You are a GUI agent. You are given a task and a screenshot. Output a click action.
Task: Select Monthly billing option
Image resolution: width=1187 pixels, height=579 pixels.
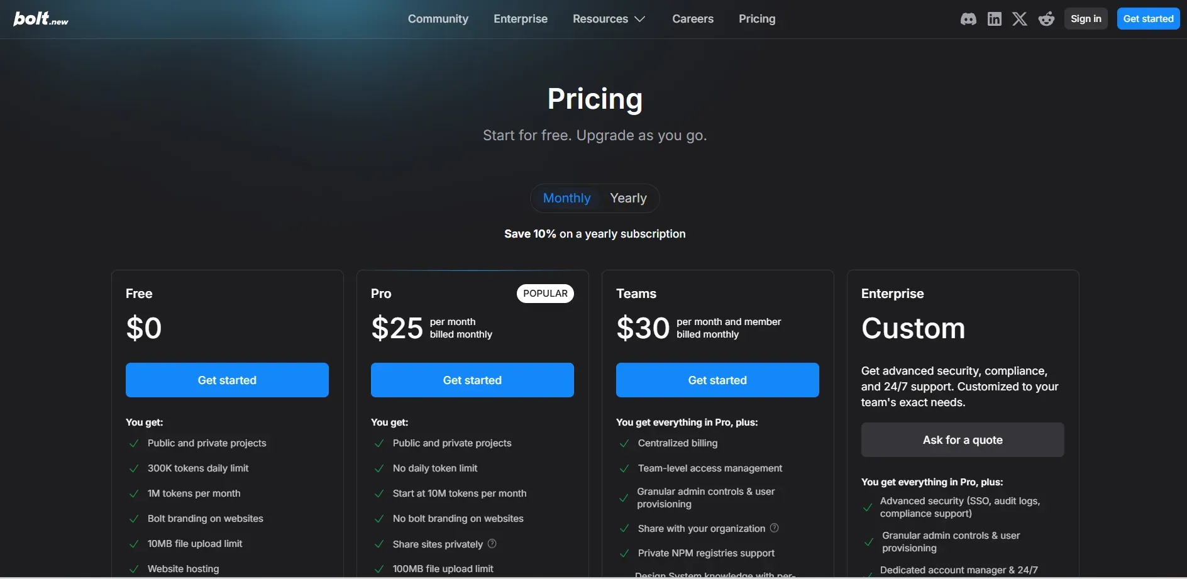point(566,198)
